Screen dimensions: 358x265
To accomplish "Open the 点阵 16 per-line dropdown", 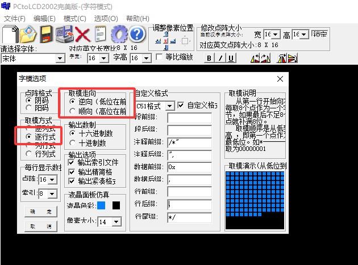I will [52, 179].
